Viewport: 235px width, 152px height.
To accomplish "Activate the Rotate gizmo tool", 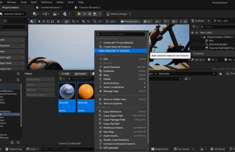I will click(x=48, y=21).
